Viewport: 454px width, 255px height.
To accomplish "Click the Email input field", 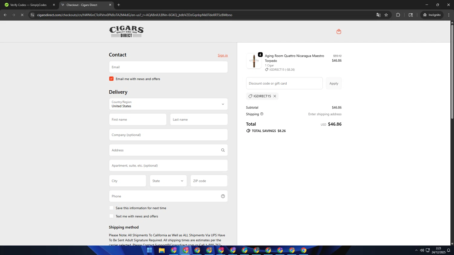I will (x=168, y=67).
